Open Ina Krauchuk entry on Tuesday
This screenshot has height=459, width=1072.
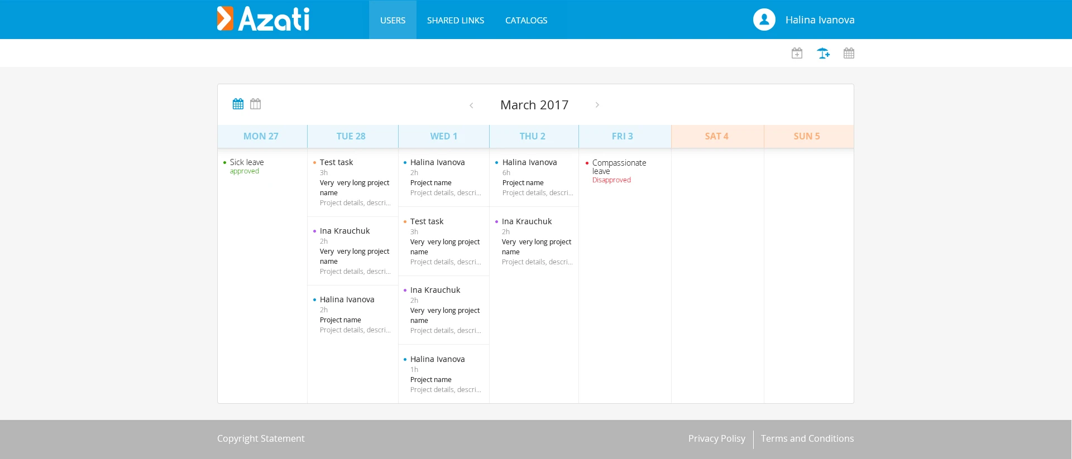click(353, 251)
